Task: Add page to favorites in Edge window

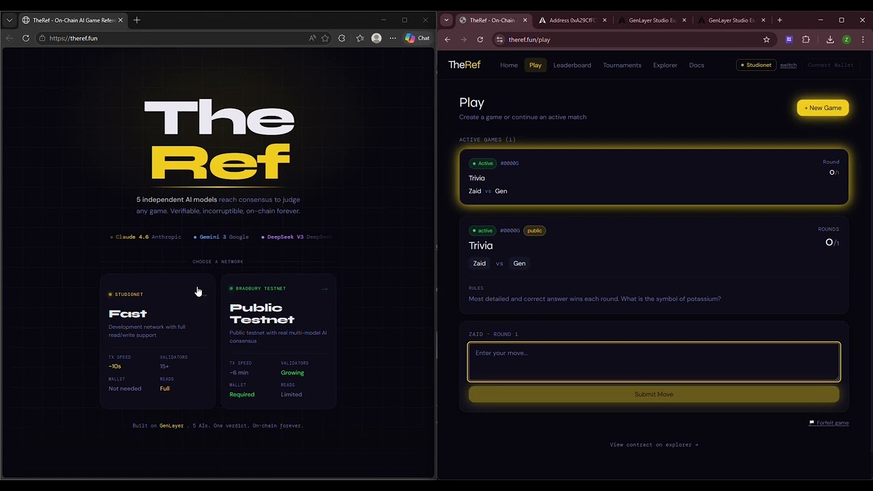Action: pos(325,38)
